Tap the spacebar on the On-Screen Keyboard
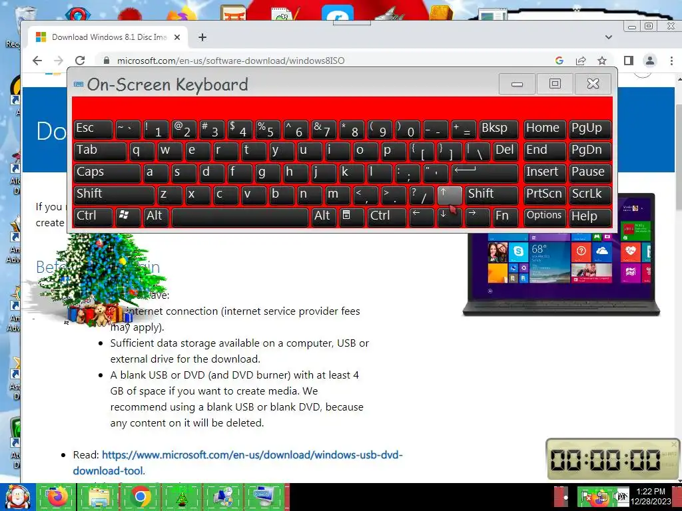Screen dimensions: 682x511 240,217
